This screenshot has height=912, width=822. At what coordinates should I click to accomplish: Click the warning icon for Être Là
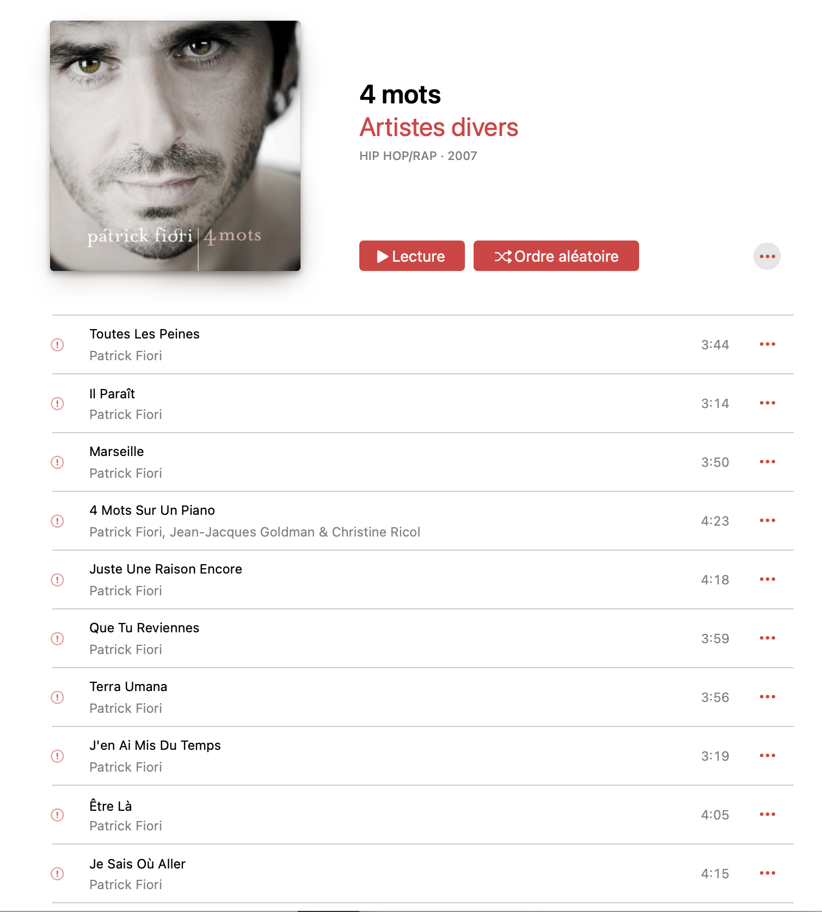click(57, 815)
